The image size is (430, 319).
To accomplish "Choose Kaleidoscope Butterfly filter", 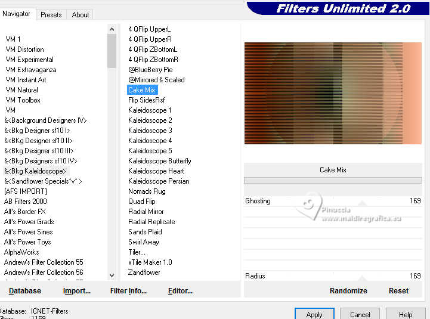I will click(x=160, y=161).
